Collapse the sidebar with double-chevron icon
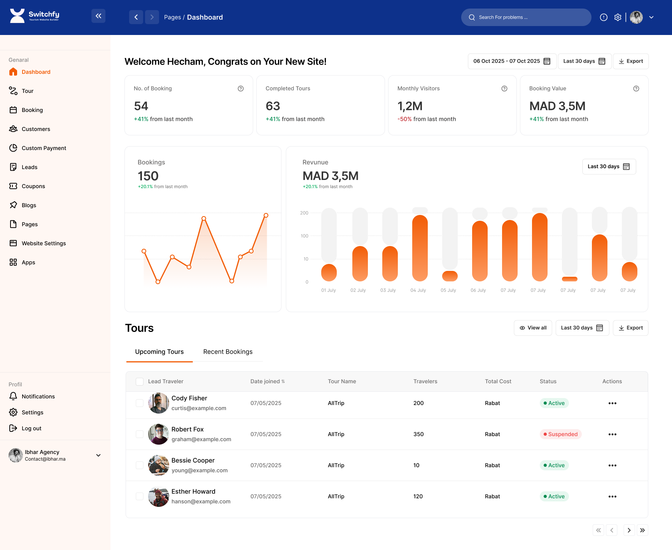The width and height of the screenshot is (672, 550). coord(98,16)
